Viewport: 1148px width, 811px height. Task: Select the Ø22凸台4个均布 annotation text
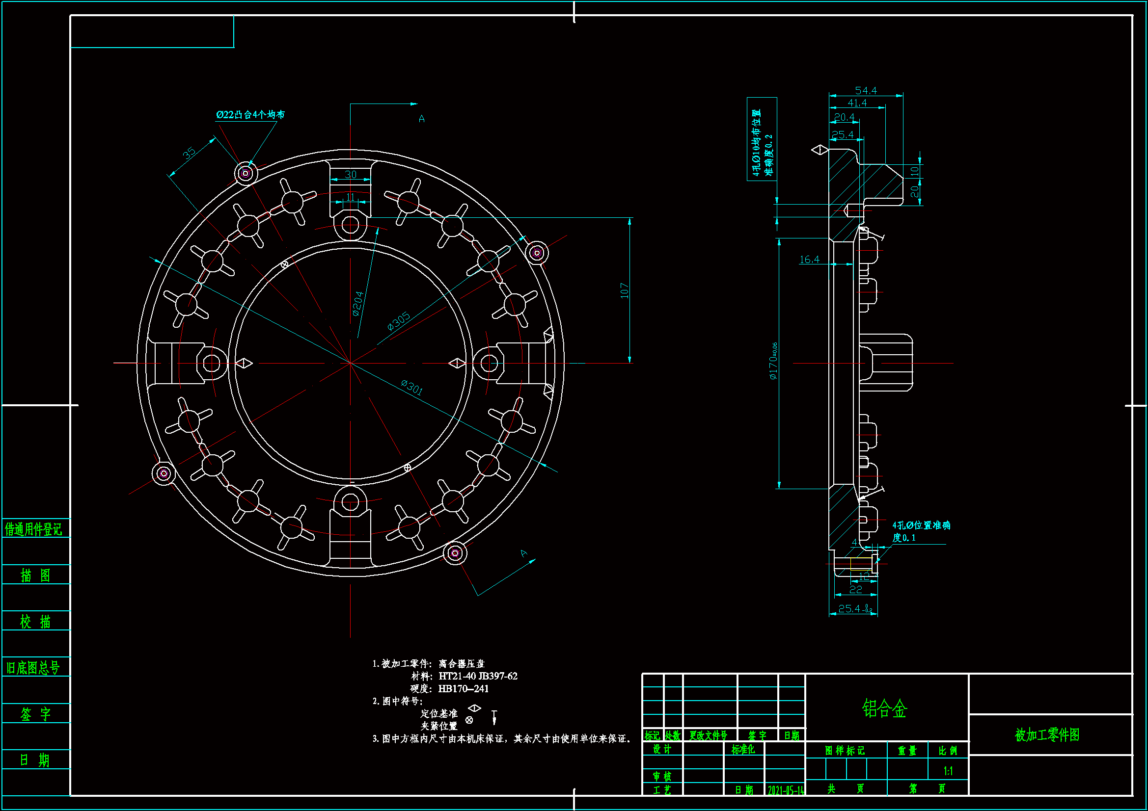tap(250, 114)
